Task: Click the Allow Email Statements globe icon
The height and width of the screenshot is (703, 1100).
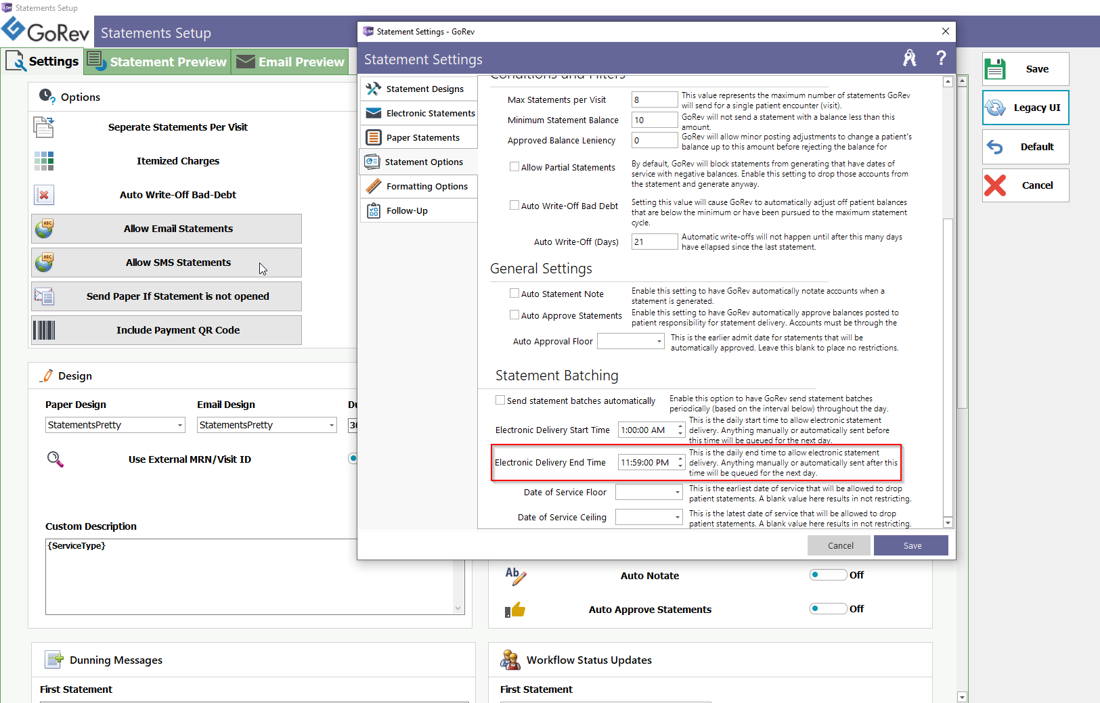Action: 44,229
